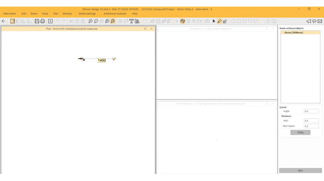Click the envelope mail icon

point(320,21)
